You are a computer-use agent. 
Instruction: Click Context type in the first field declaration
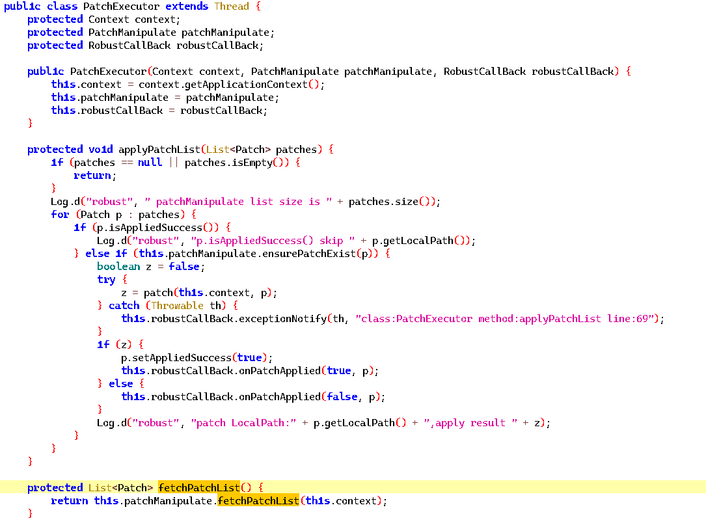(109, 19)
